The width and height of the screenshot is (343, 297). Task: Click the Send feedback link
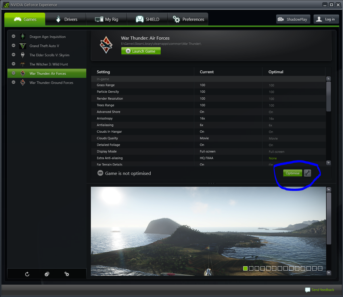click(x=323, y=290)
